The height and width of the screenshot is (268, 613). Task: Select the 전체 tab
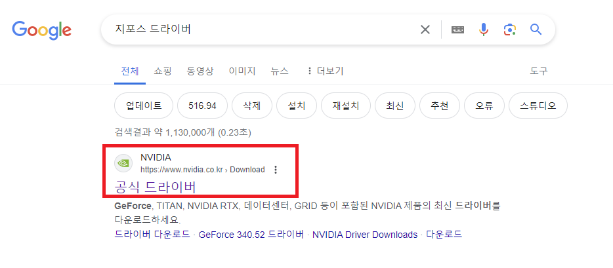coord(130,71)
